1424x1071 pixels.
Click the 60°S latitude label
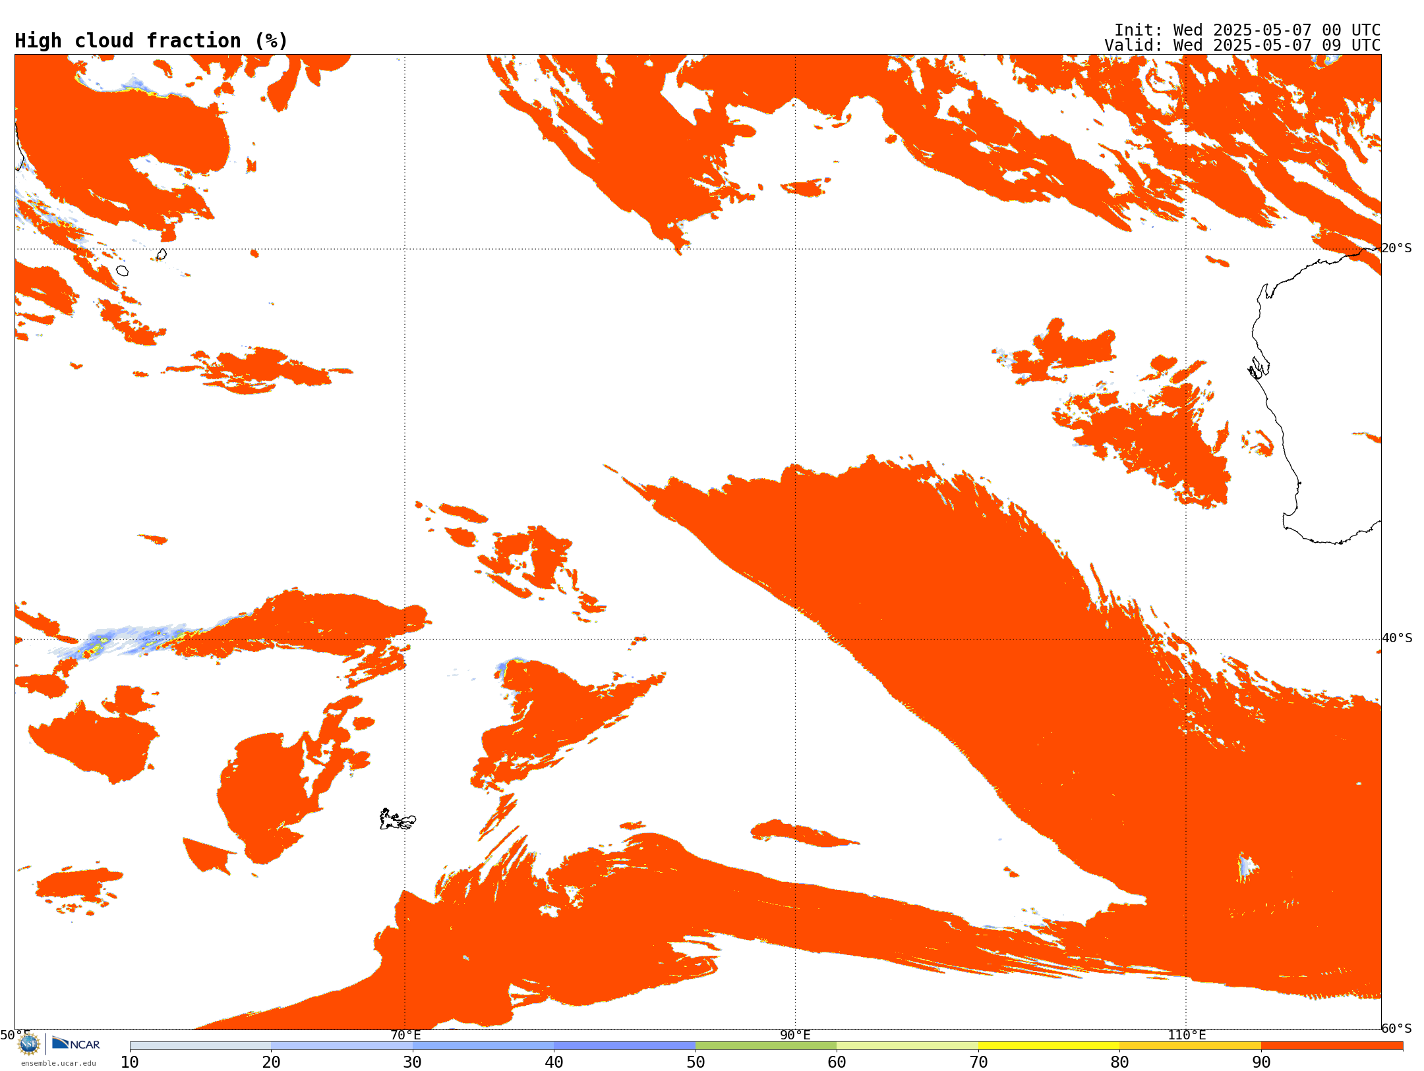tap(1397, 1028)
